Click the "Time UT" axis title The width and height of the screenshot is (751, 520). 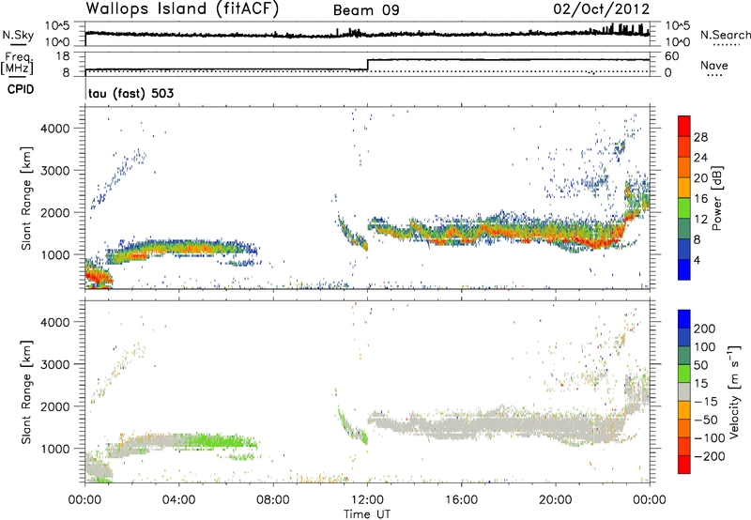point(367,514)
